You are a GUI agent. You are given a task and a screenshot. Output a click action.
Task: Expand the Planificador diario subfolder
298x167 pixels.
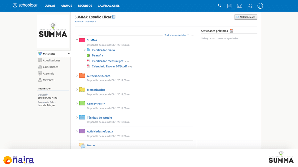[x=85, y=50]
